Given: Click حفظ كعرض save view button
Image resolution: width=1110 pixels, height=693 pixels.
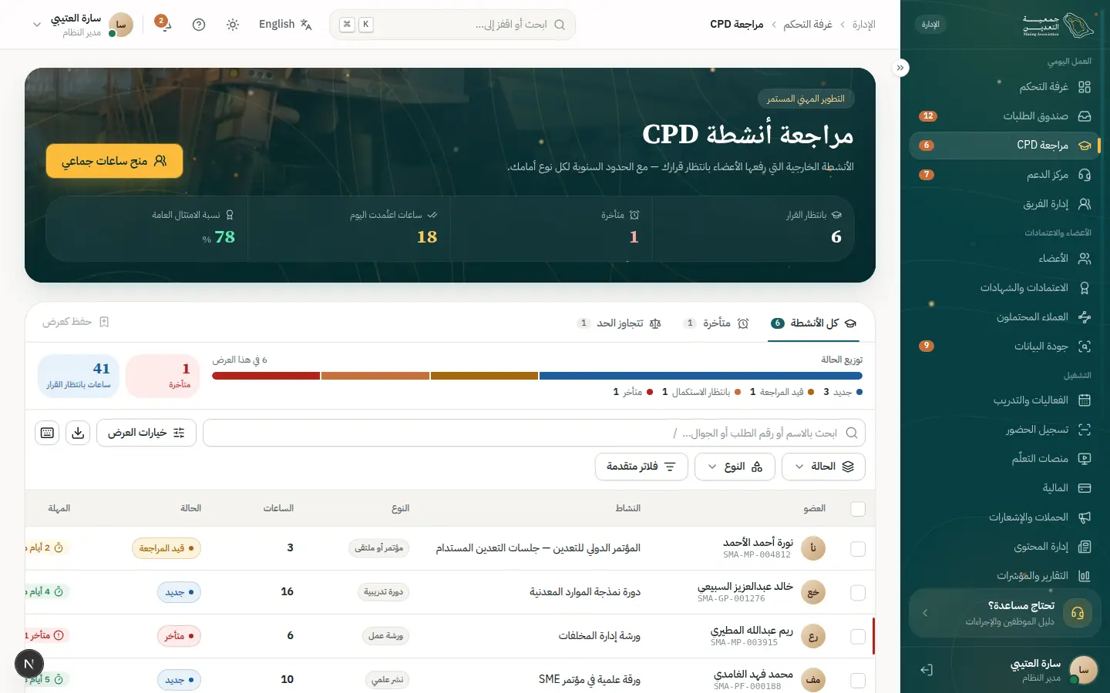Looking at the screenshot, I should click(x=76, y=322).
